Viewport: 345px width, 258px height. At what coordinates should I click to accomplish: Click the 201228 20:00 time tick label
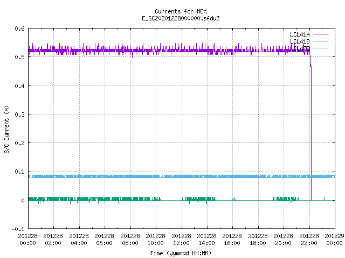(284, 240)
